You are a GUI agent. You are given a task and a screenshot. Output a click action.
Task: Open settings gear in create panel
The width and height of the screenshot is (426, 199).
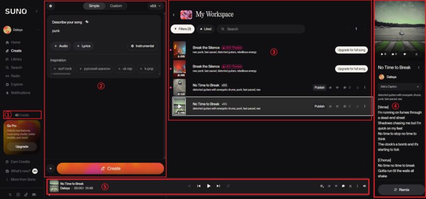(51, 6)
